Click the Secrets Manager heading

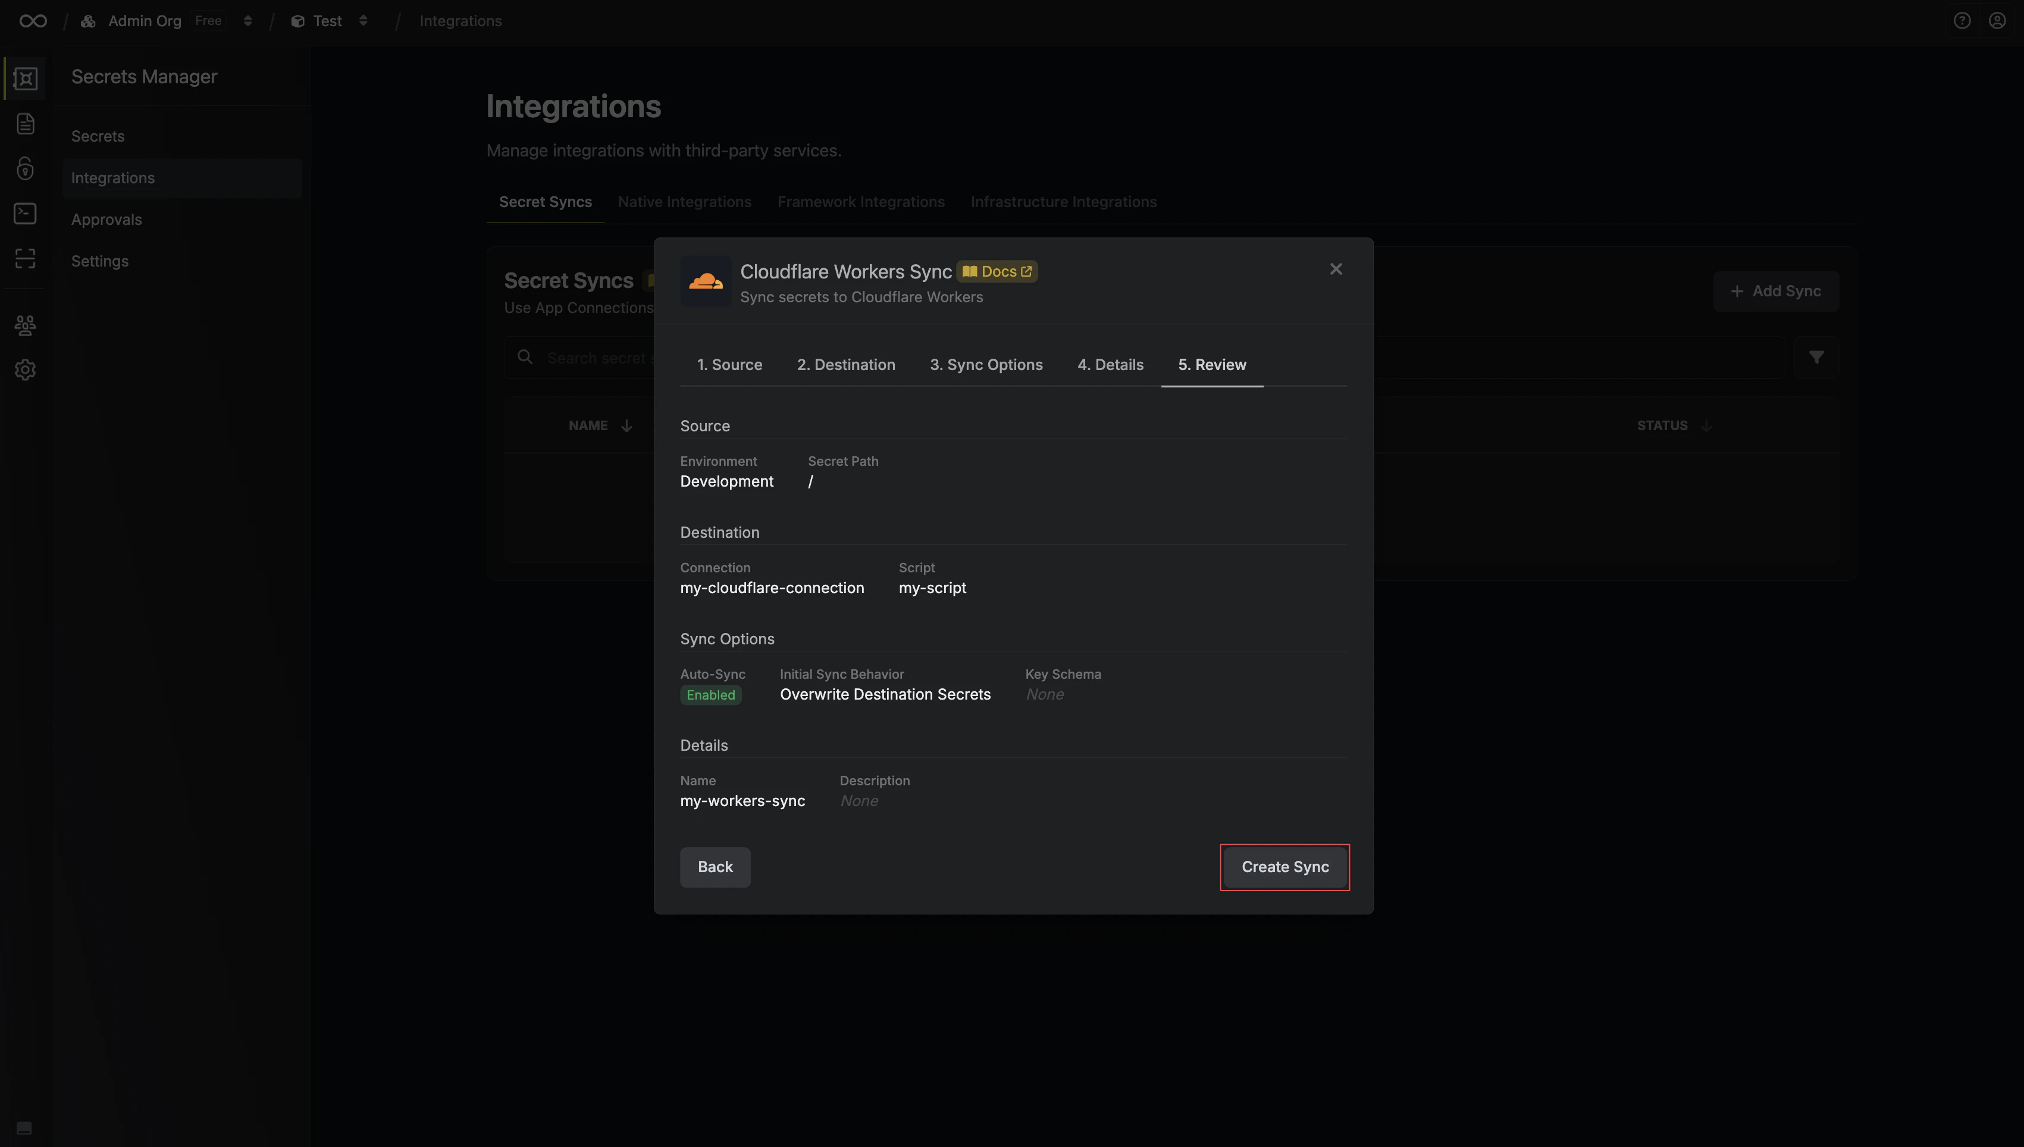coord(144,76)
